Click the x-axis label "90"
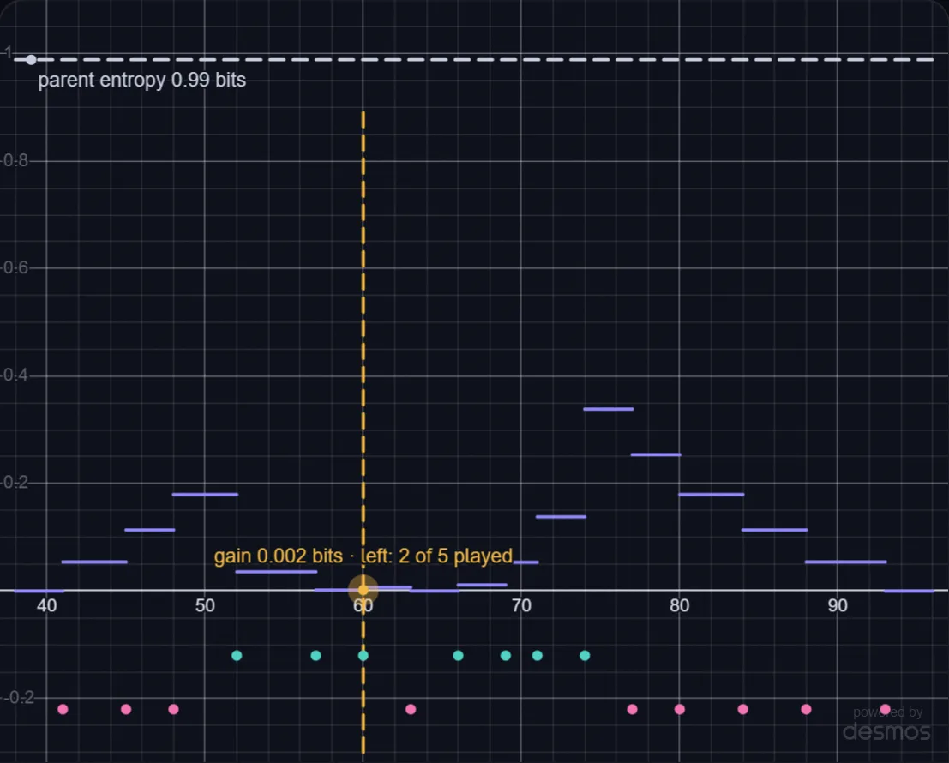 click(x=838, y=605)
